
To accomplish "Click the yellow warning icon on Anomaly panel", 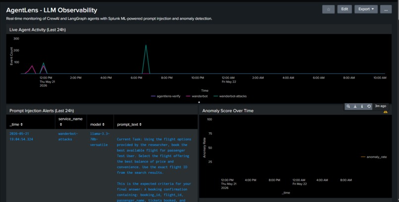I will tap(386, 112).
